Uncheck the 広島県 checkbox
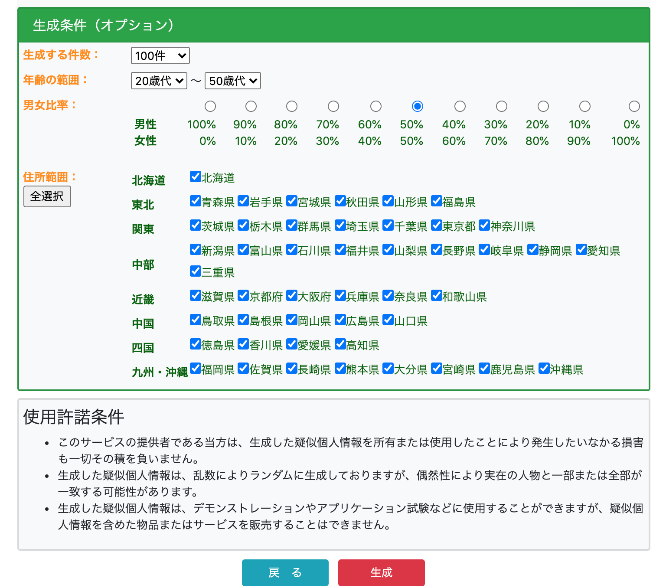This screenshot has height=588, width=666. [x=340, y=320]
